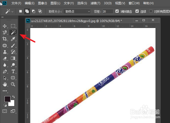Select the Rounded Rectangle shape tool

click(x=13, y=78)
